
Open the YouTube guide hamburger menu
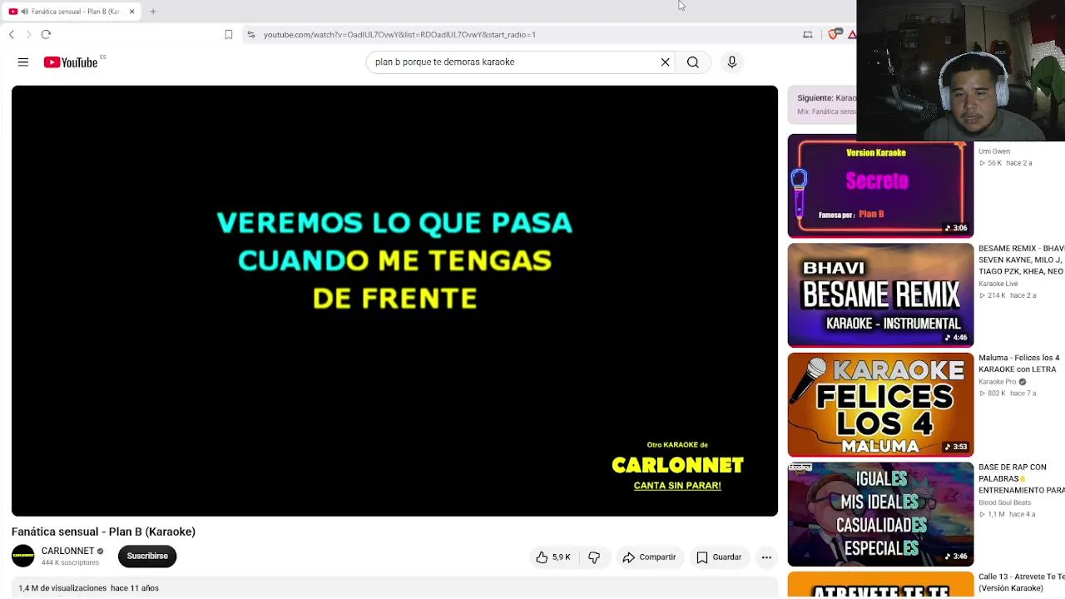[23, 62]
